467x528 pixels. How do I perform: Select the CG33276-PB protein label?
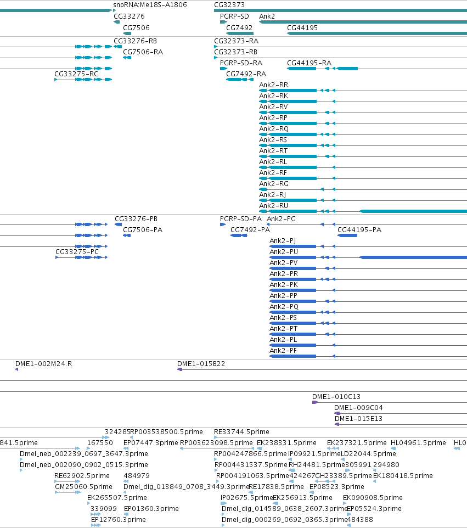pyautogui.click(x=136, y=219)
